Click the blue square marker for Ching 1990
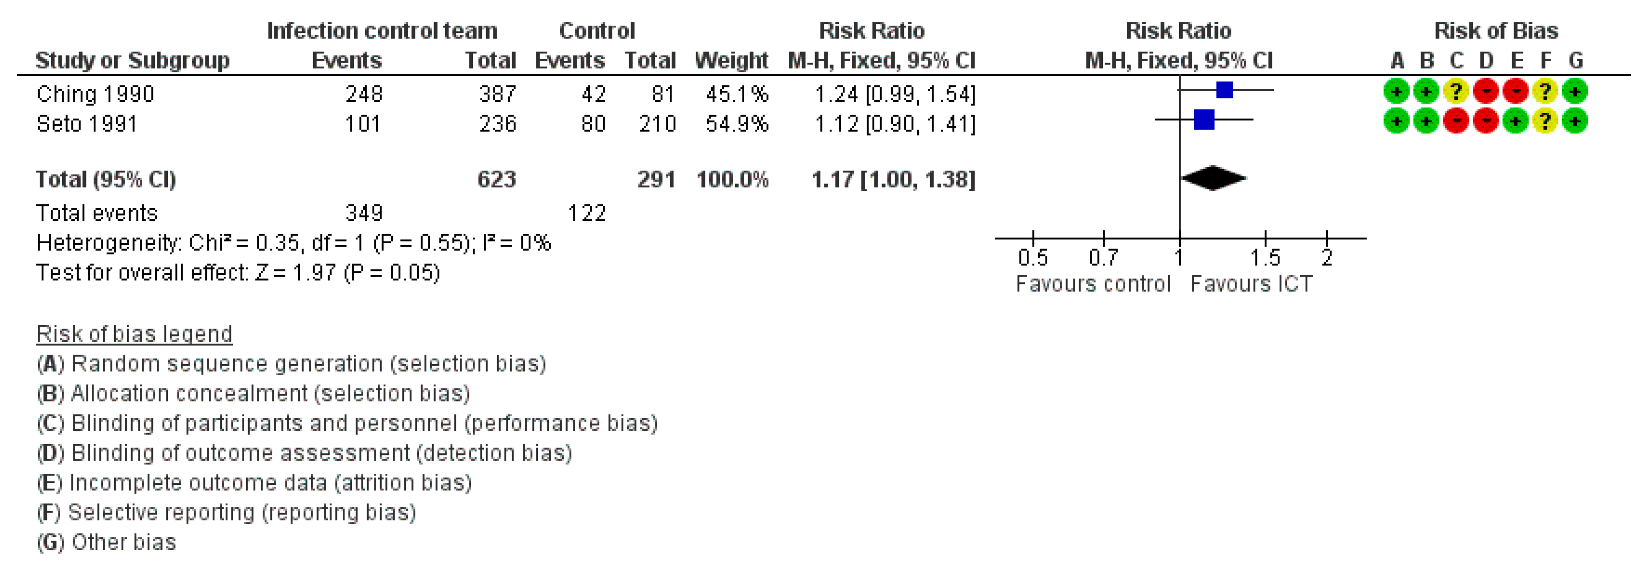Image resolution: width=1652 pixels, height=567 pixels. point(1224,90)
